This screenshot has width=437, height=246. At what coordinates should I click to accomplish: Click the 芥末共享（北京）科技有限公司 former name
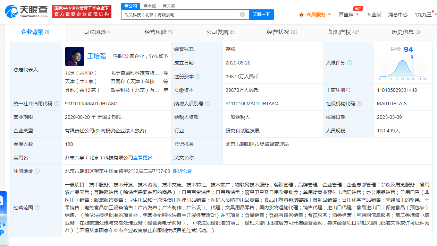coord(99,158)
